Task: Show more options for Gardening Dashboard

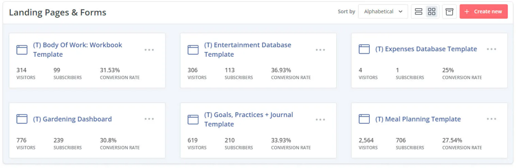Action: point(149,119)
